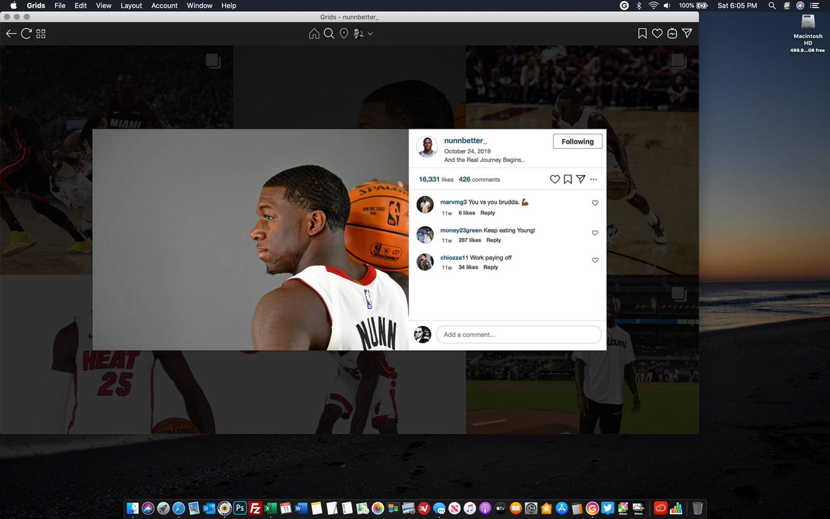
Task: Open the 16,331 likes list
Action: [436, 179]
